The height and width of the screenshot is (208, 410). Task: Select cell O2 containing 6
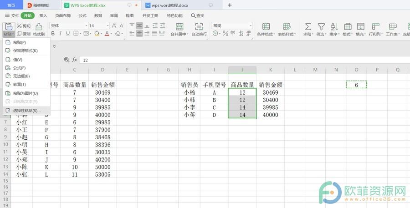point(356,85)
